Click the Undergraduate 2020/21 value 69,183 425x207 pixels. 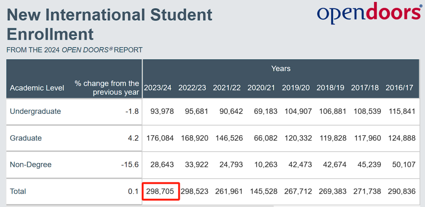click(266, 111)
